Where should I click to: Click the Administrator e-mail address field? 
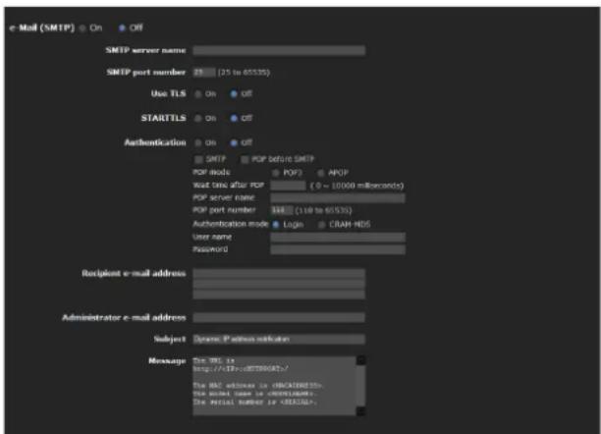279,317
